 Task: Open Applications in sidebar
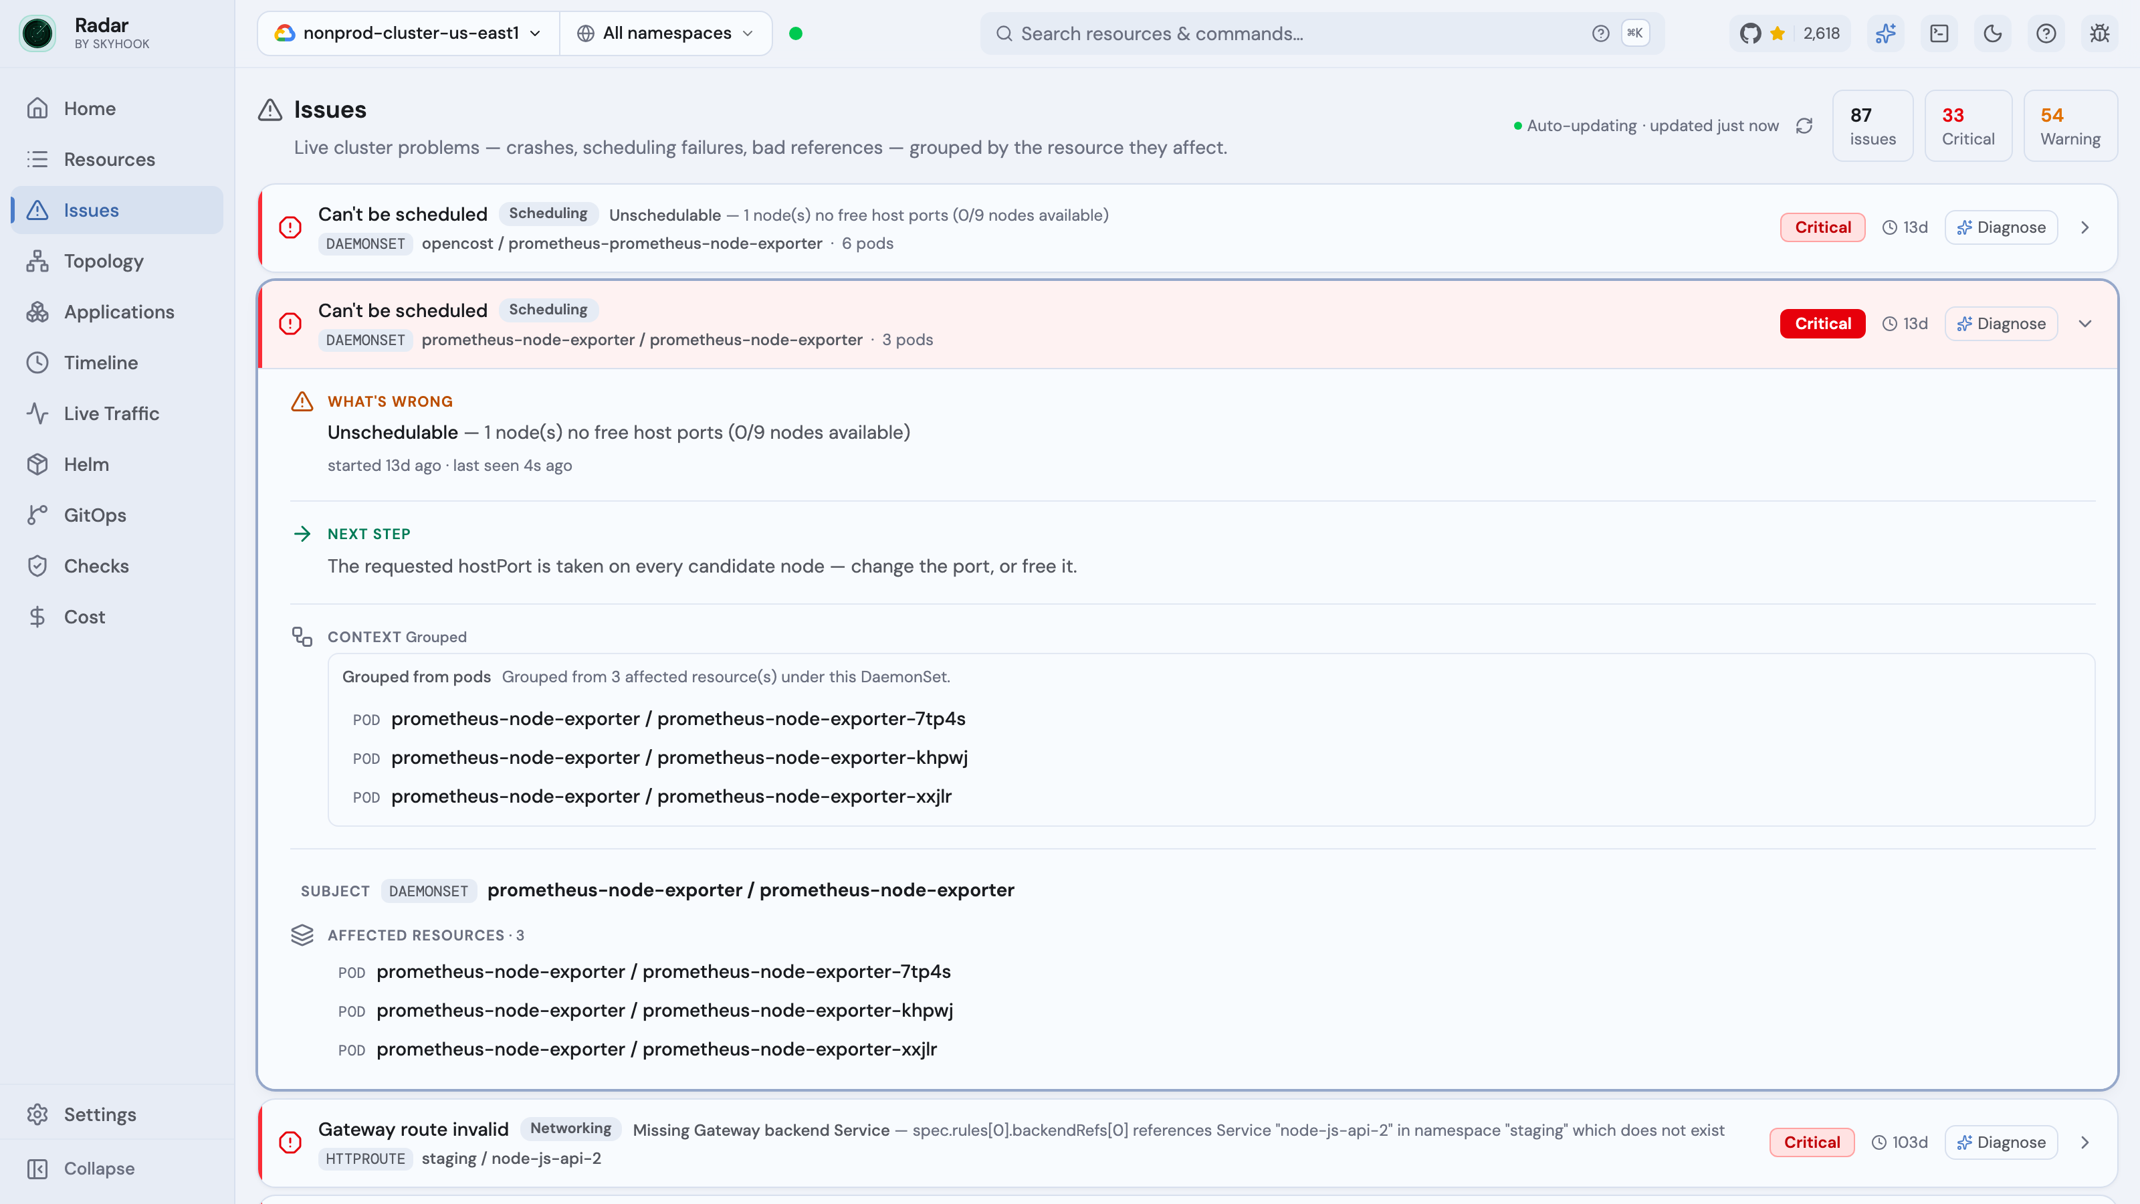pyautogui.click(x=117, y=312)
